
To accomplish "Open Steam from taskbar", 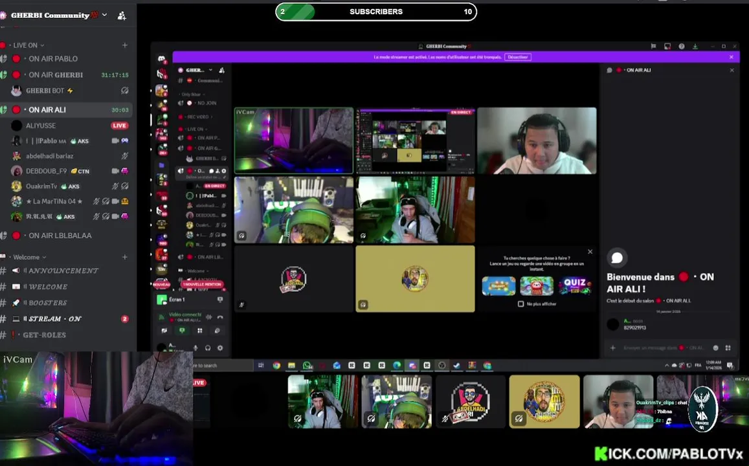I will [x=456, y=365].
